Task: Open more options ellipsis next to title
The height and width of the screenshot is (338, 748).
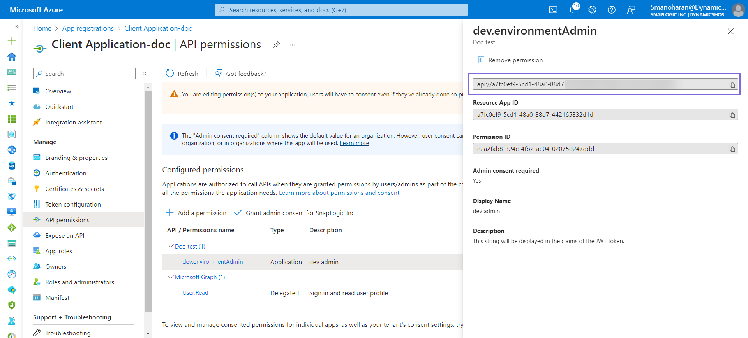Action: click(x=292, y=45)
